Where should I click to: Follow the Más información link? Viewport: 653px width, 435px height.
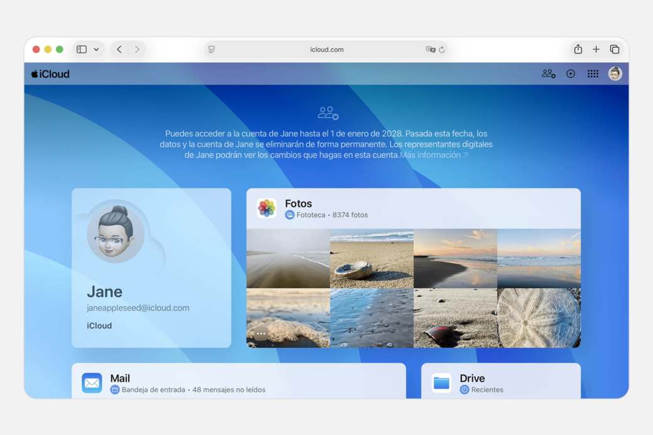433,155
